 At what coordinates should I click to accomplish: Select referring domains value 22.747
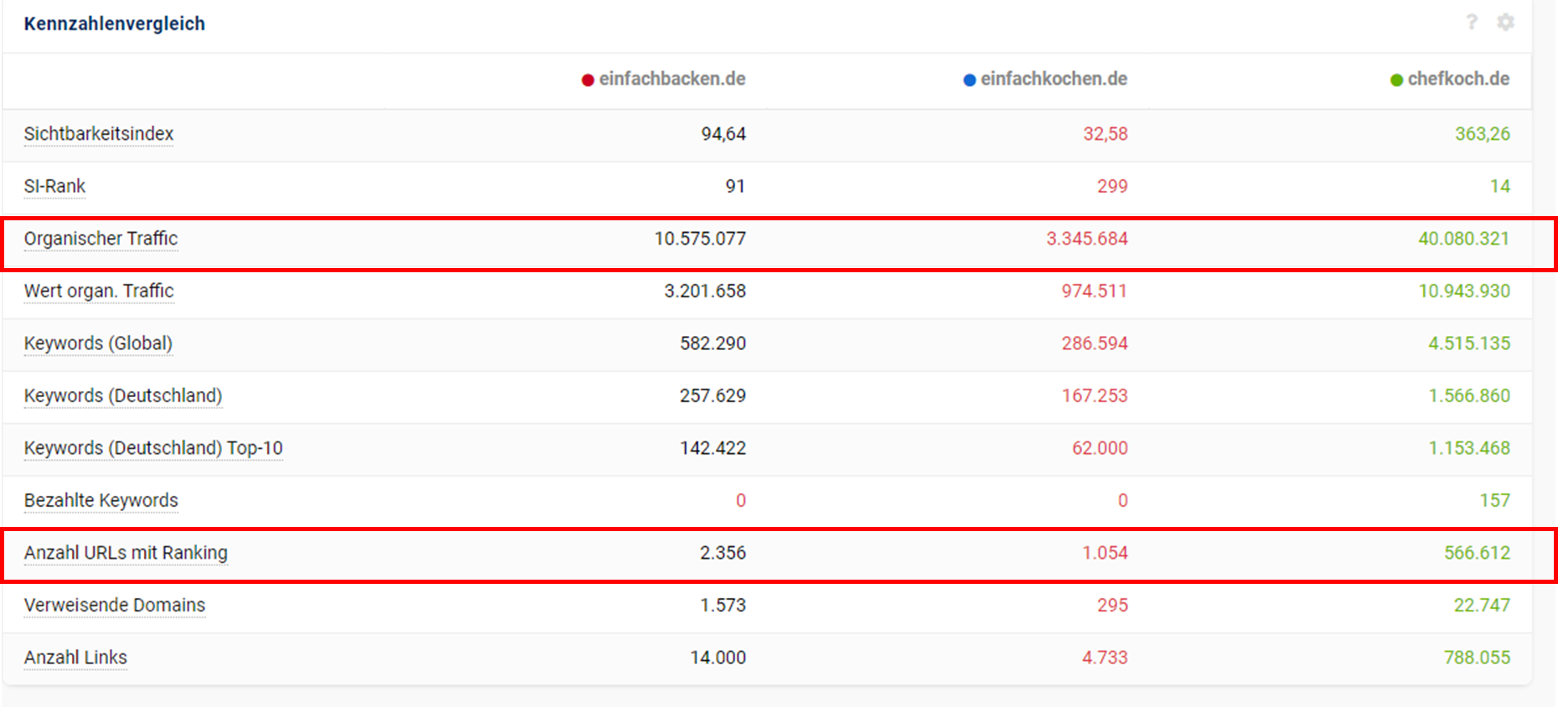(1482, 605)
